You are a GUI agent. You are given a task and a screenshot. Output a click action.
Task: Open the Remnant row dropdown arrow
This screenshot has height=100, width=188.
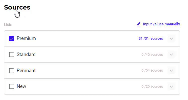click(x=171, y=70)
